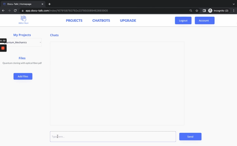Open the side panel icon
The width and height of the screenshot is (237, 146).
pos(204,11)
